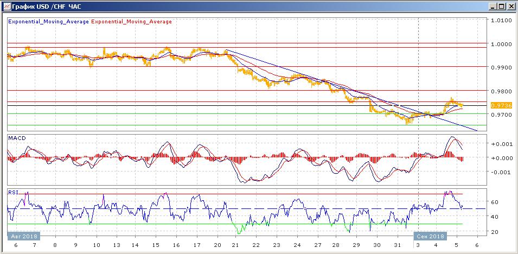Minimize the USD/CHF chart window

pyautogui.click(x=492, y=6)
